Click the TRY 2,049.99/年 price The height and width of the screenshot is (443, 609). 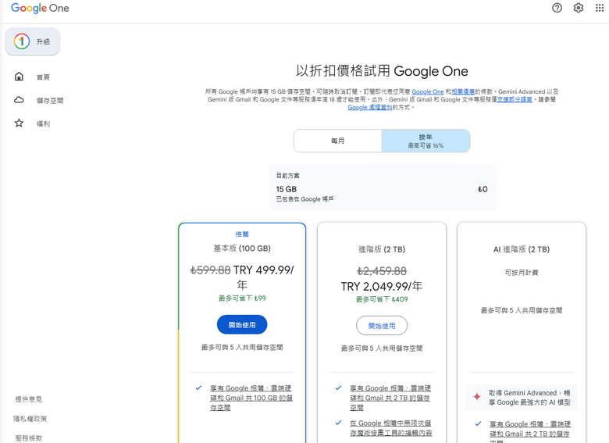[x=382, y=287]
